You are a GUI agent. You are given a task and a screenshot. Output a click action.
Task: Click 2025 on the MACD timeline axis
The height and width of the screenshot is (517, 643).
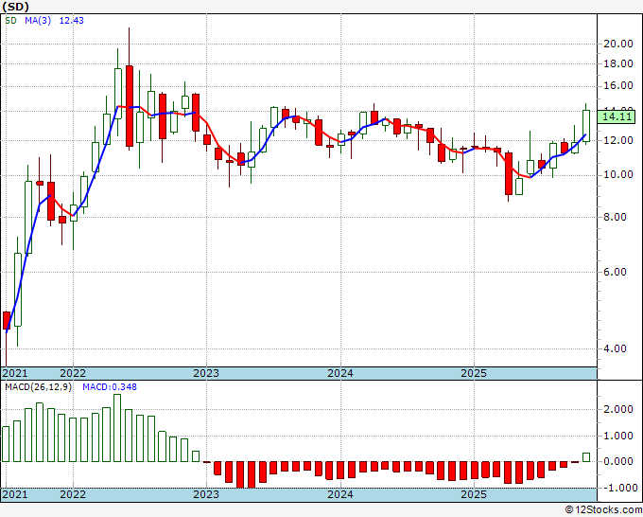coord(474,494)
